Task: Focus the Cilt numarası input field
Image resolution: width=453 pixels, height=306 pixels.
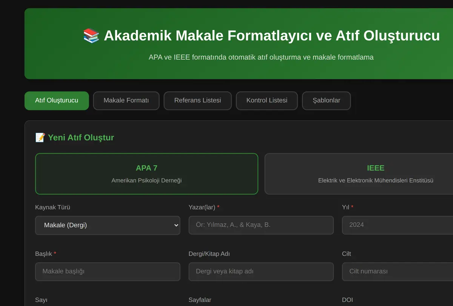Action: point(398,272)
